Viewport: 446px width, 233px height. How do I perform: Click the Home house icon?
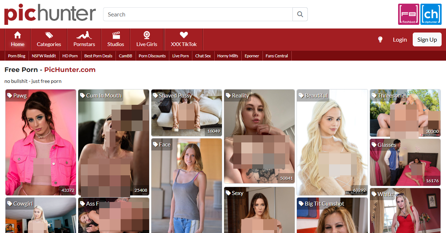17,35
